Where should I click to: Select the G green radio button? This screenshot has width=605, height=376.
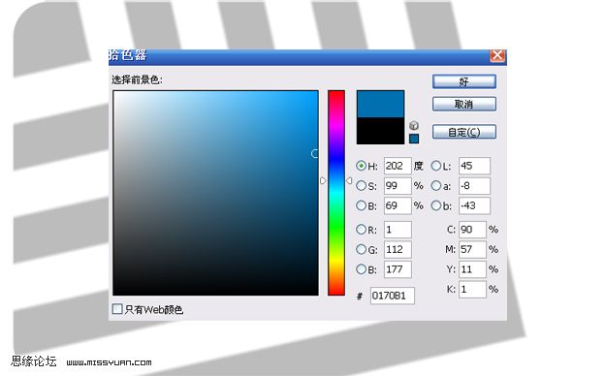point(361,249)
